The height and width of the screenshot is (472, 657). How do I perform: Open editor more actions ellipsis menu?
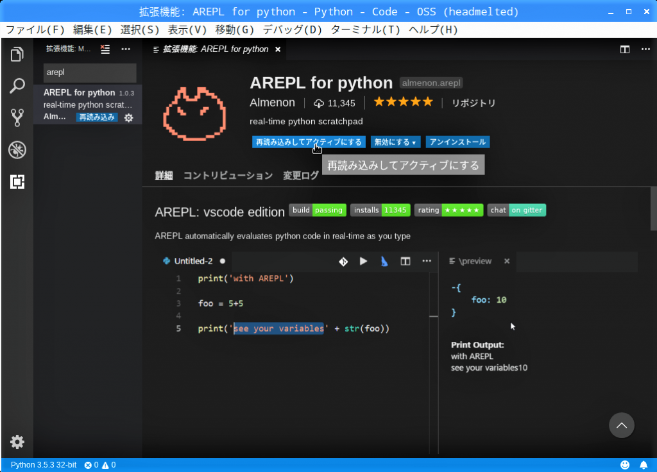(x=645, y=49)
